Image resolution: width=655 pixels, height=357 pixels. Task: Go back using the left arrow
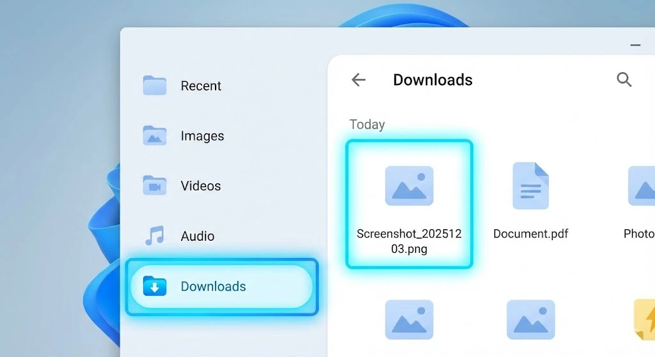coord(358,80)
